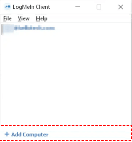This screenshot has height=142, width=132.
Task: Select the blurred computer name entry
Action: tap(34, 28)
